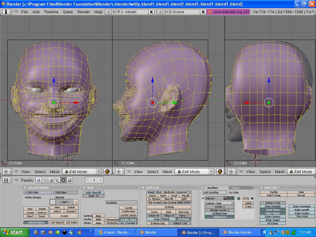Open the SCE:Scene selector dropdown
Image resolution: width=316 pixels, height=237 pixels.
(160, 12)
